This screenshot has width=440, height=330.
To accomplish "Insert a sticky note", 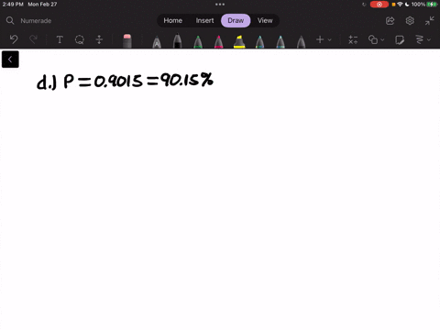I will 400,39.
